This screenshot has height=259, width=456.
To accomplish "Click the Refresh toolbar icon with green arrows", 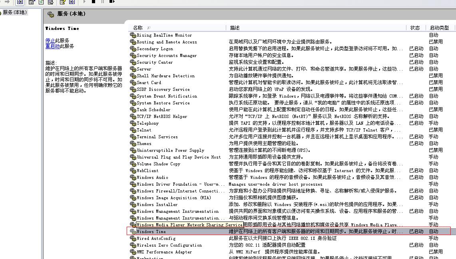I will (x=41, y=2).
